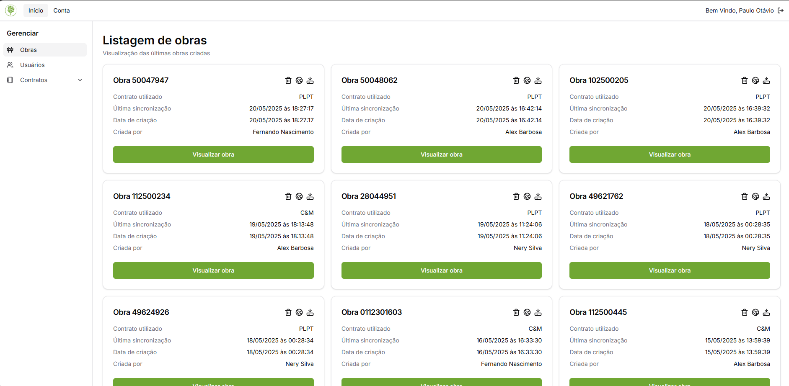789x386 pixels.
Task: Select Usuários in the sidebar
Action: click(x=32, y=65)
